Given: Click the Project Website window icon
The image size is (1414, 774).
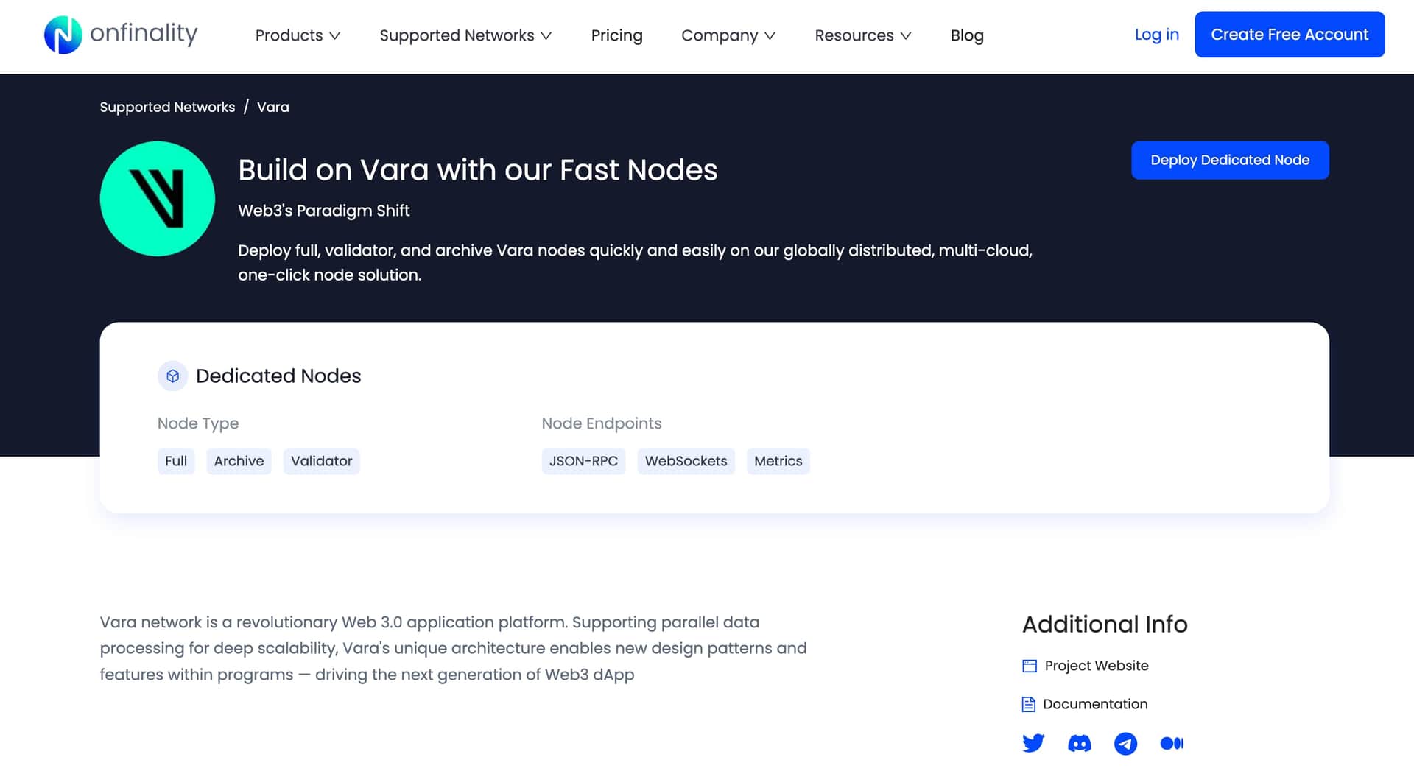Looking at the screenshot, I should pyautogui.click(x=1030, y=666).
